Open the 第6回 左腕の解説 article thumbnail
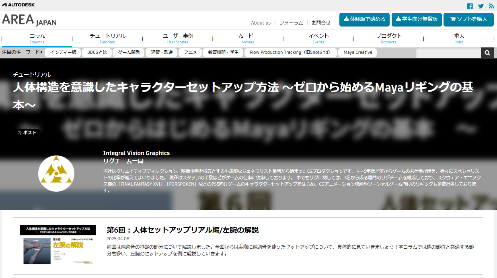The height and width of the screenshot is (278, 497). tap(58, 244)
